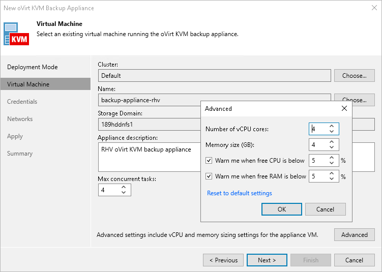Click the 'Cluster:' label

click(x=108, y=64)
